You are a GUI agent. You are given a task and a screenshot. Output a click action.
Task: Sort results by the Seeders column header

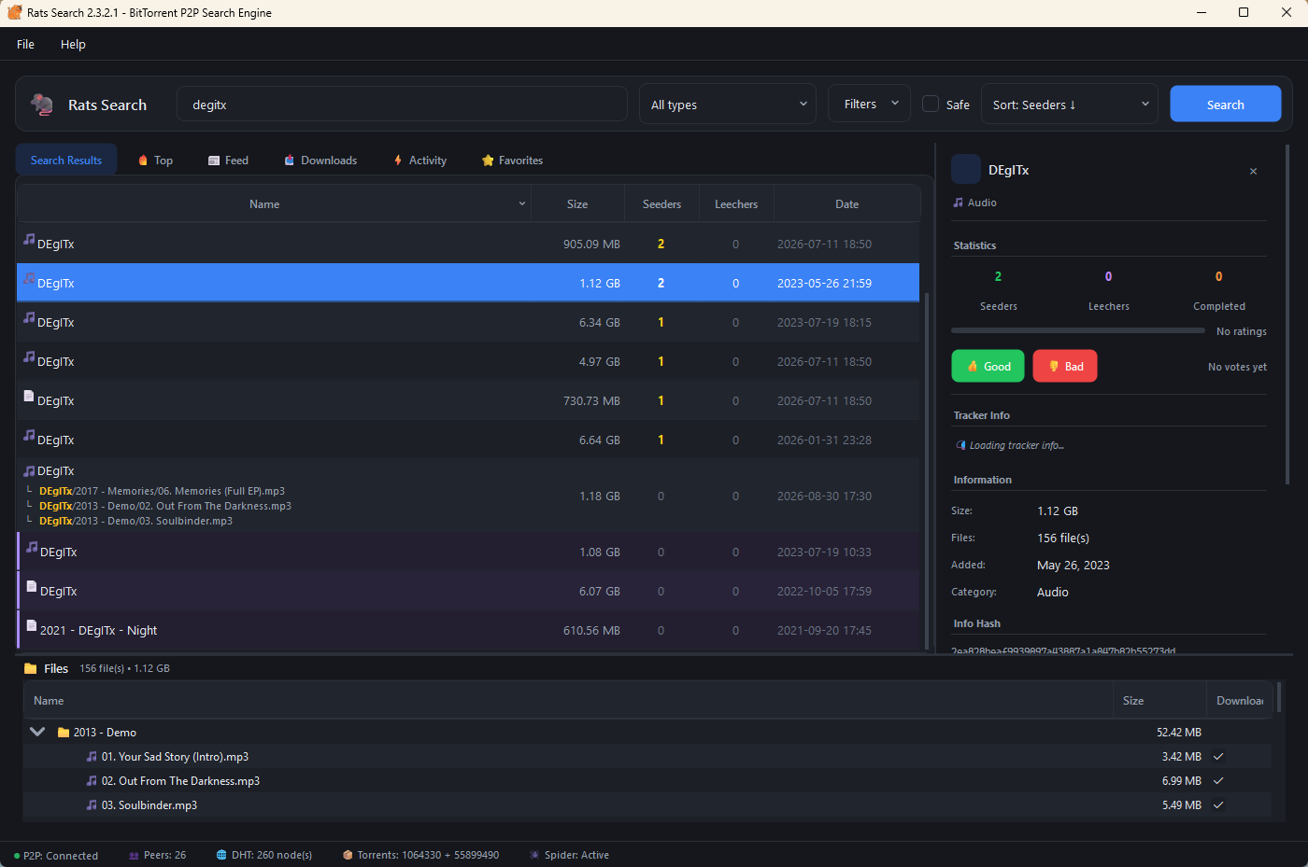[x=661, y=204]
